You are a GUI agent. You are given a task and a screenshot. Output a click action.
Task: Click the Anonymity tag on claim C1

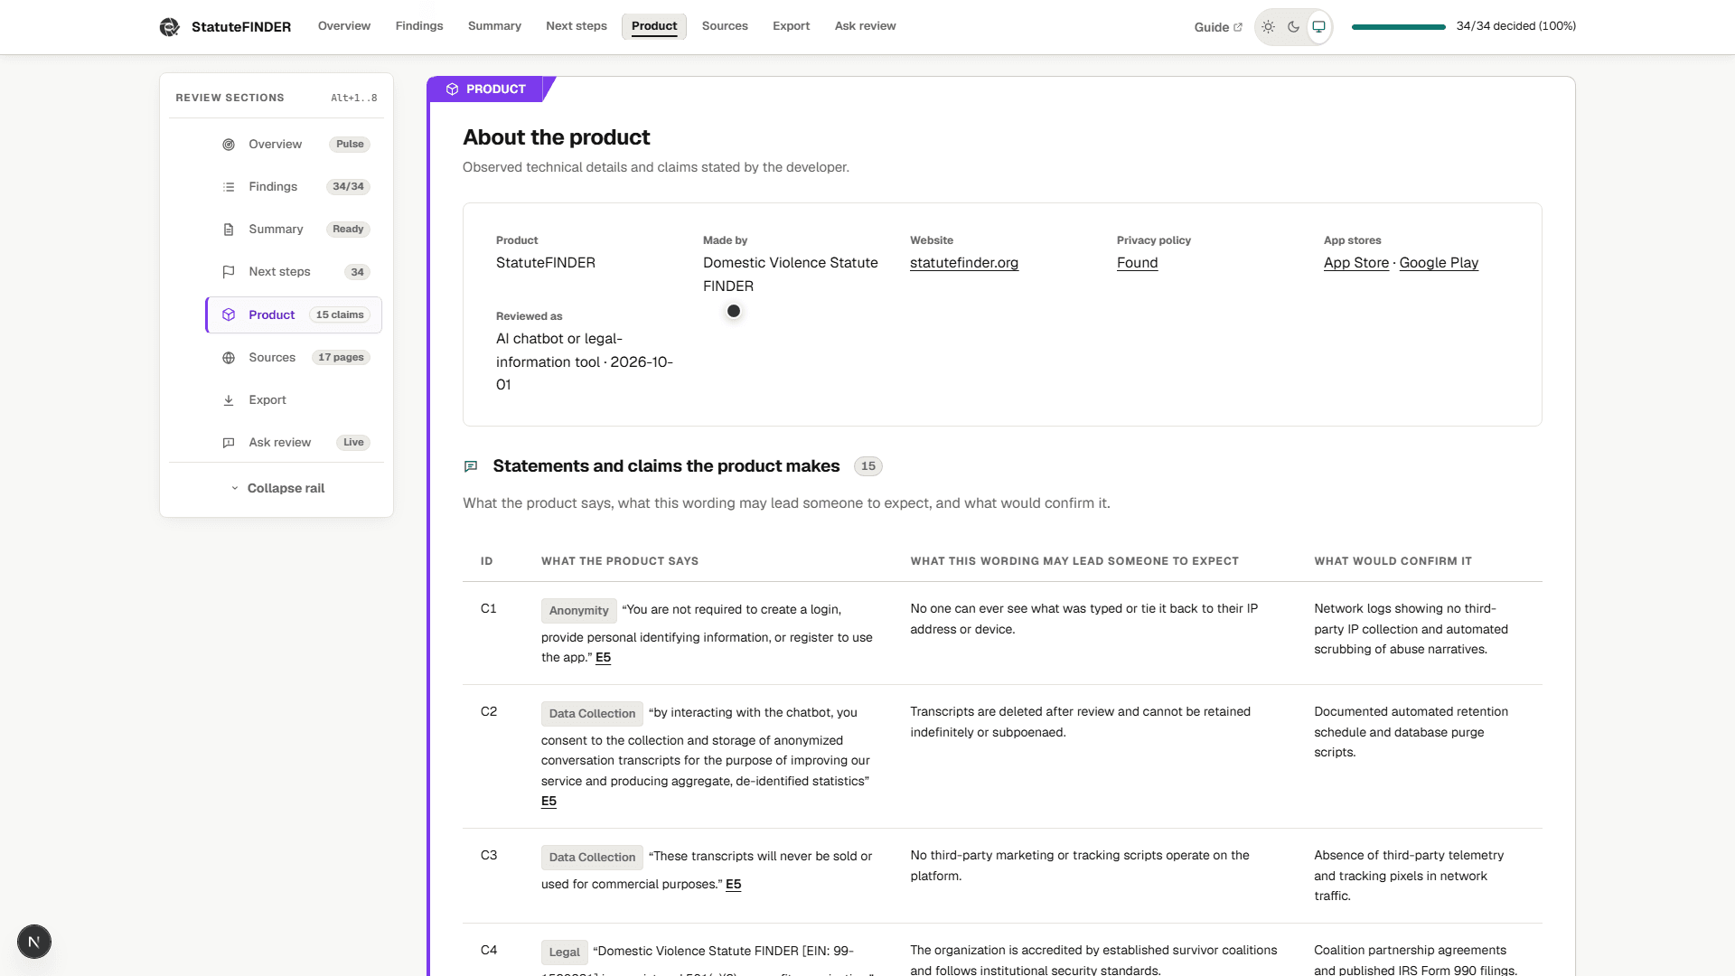[x=578, y=611]
